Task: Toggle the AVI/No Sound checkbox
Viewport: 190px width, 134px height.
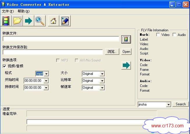Action: click(x=77, y=60)
